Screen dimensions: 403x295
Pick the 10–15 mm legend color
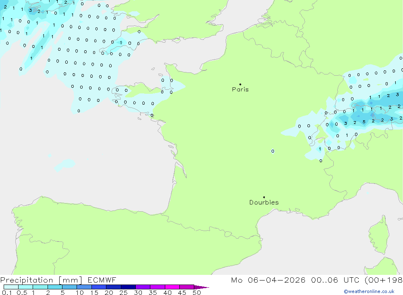[x=84, y=287]
